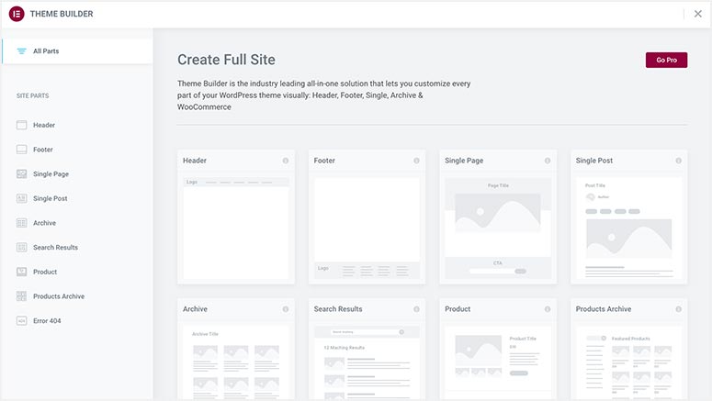Screen dimensions: 712x401
Task: Select the Header icon in sidebar
Action: click(21, 125)
